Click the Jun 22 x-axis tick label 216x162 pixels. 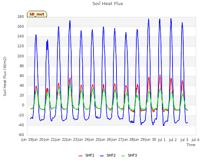(x=61, y=139)
